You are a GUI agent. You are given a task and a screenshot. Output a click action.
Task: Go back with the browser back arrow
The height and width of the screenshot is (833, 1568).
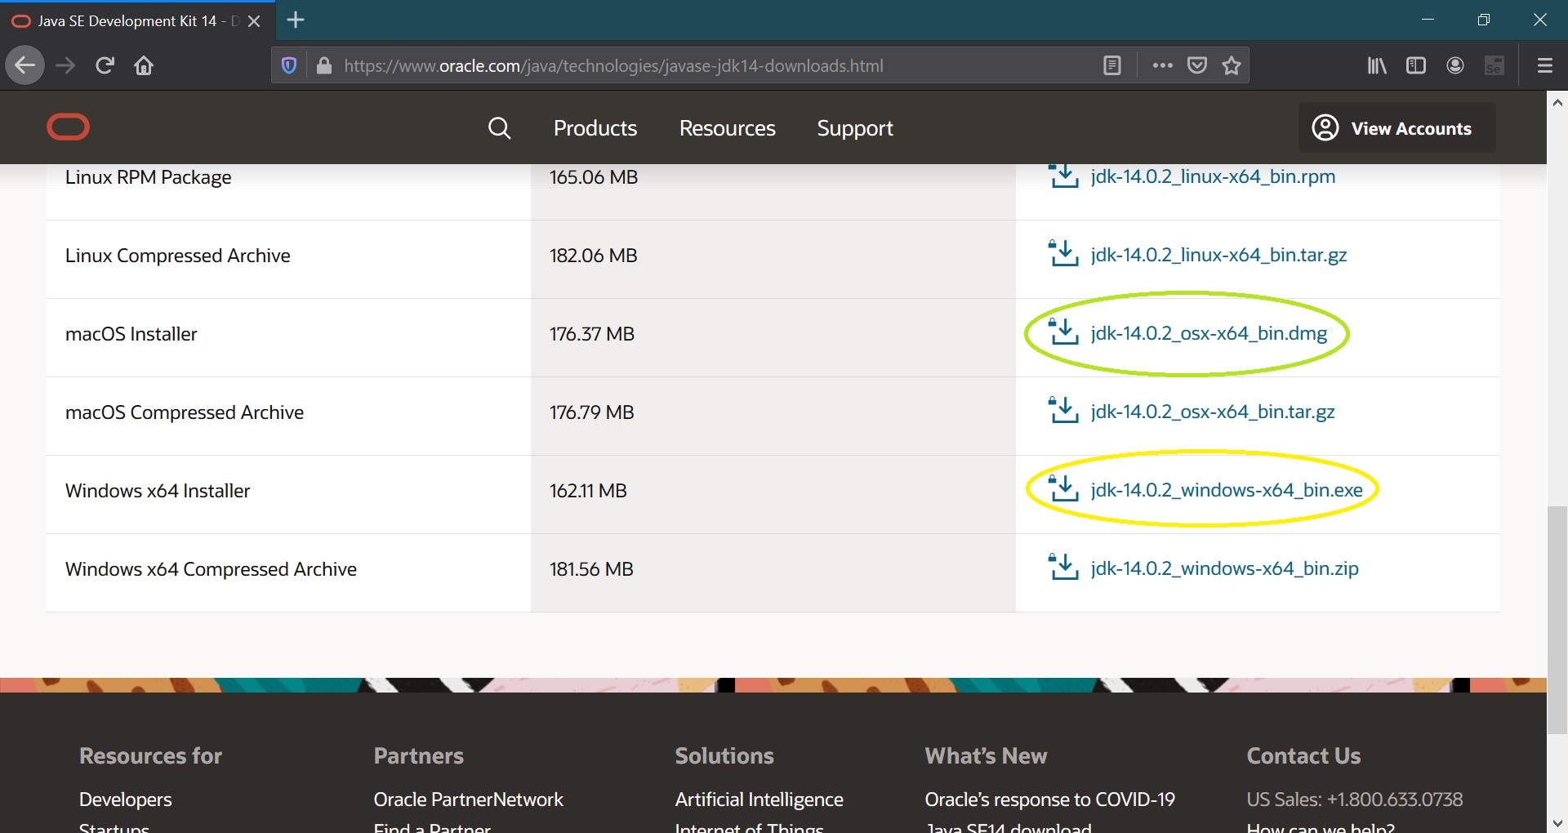coord(25,65)
